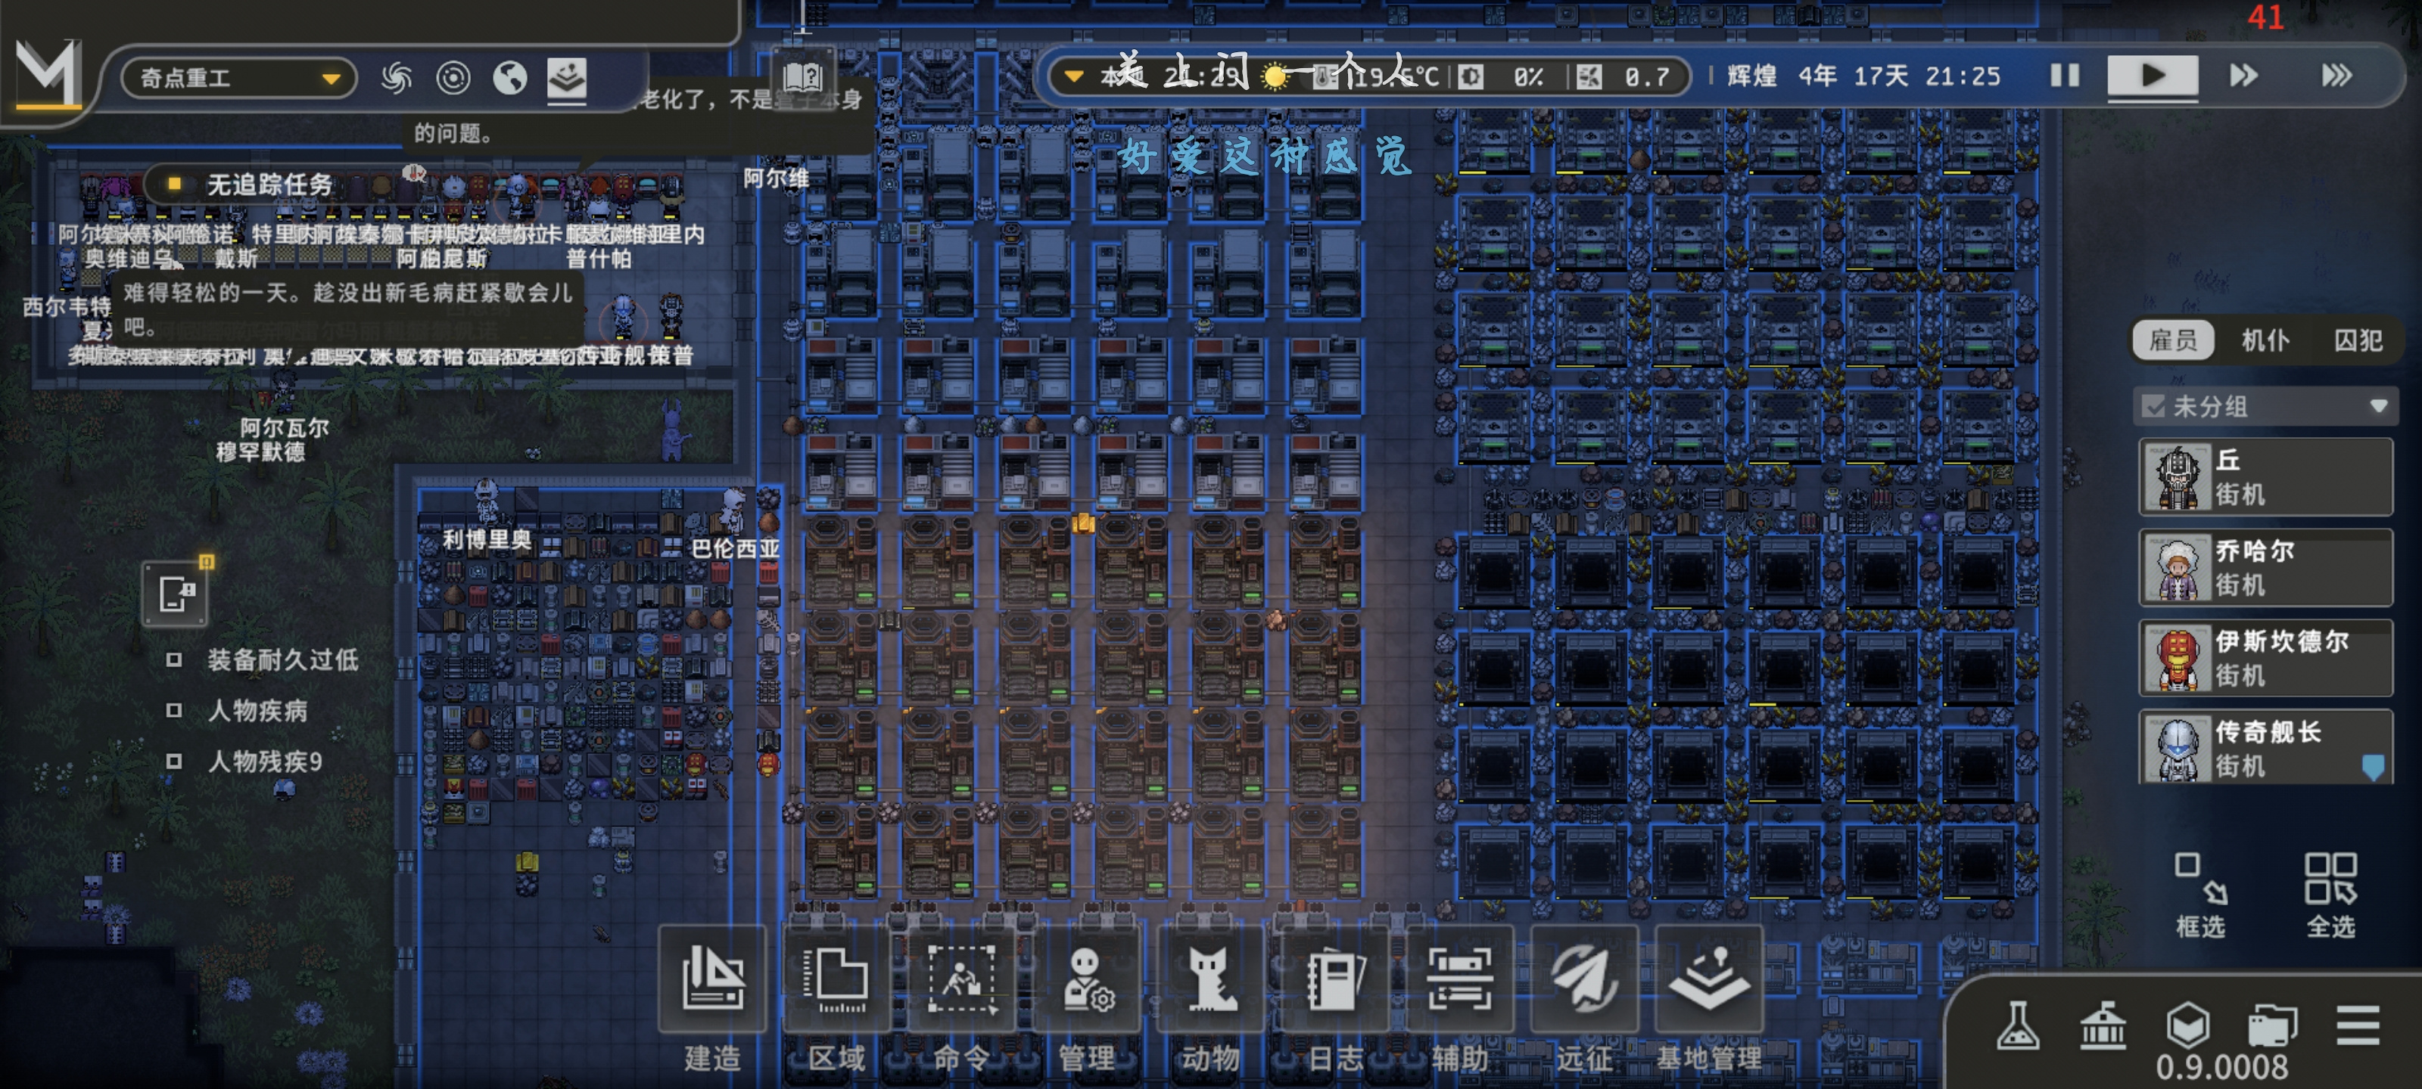Click the target circle icon

(453, 77)
